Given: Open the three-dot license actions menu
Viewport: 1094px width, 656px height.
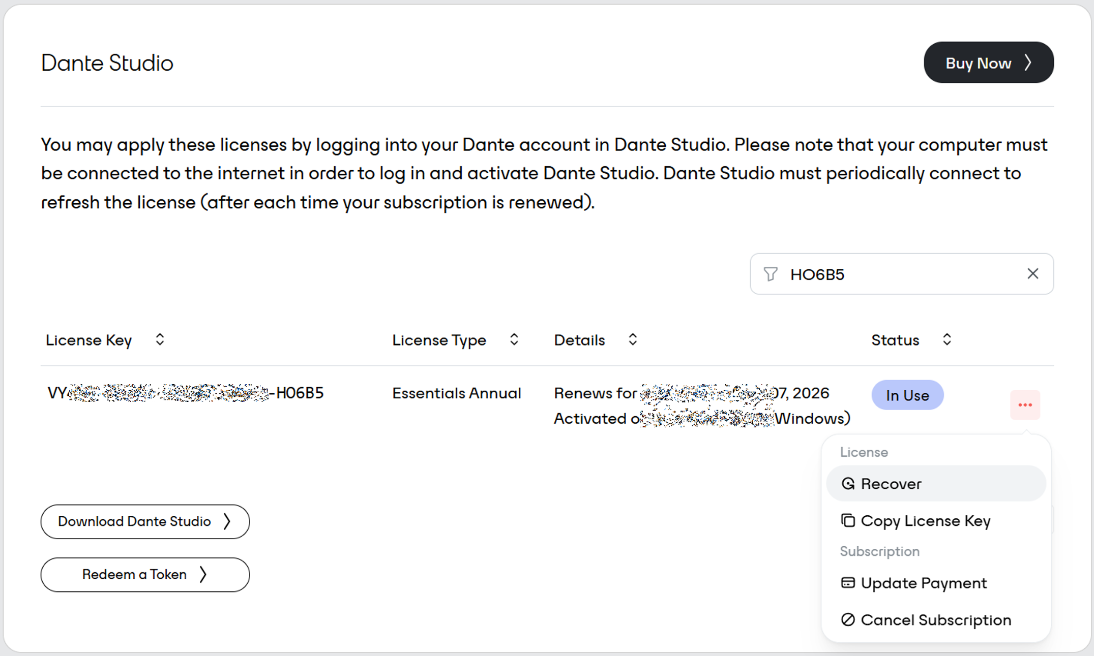Looking at the screenshot, I should click(x=1025, y=405).
